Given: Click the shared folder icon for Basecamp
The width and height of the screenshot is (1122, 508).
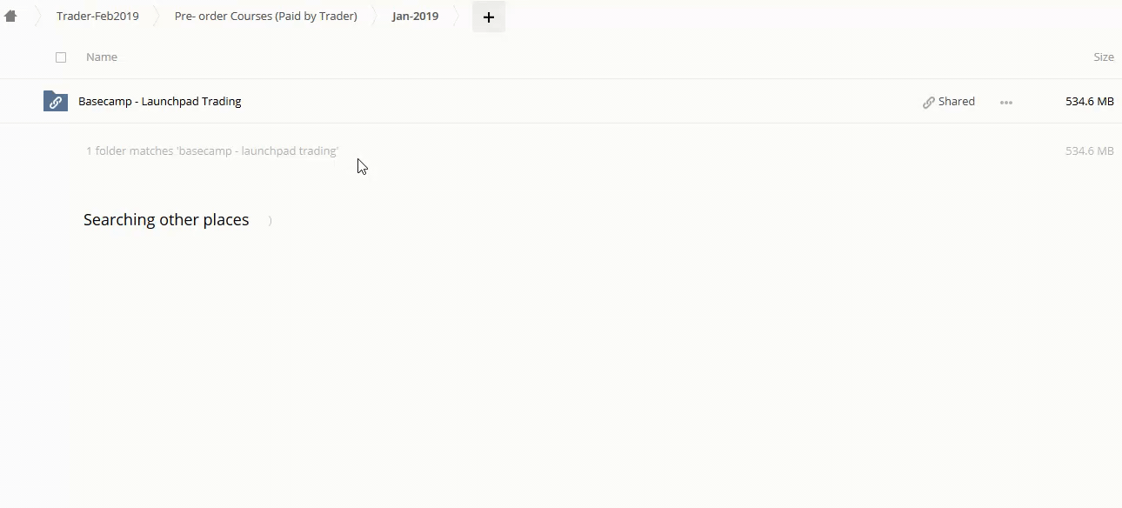Looking at the screenshot, I should [x=56, y=101].
